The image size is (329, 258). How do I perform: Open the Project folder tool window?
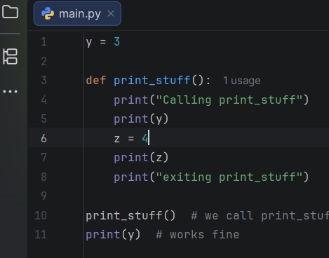point(10,12)
